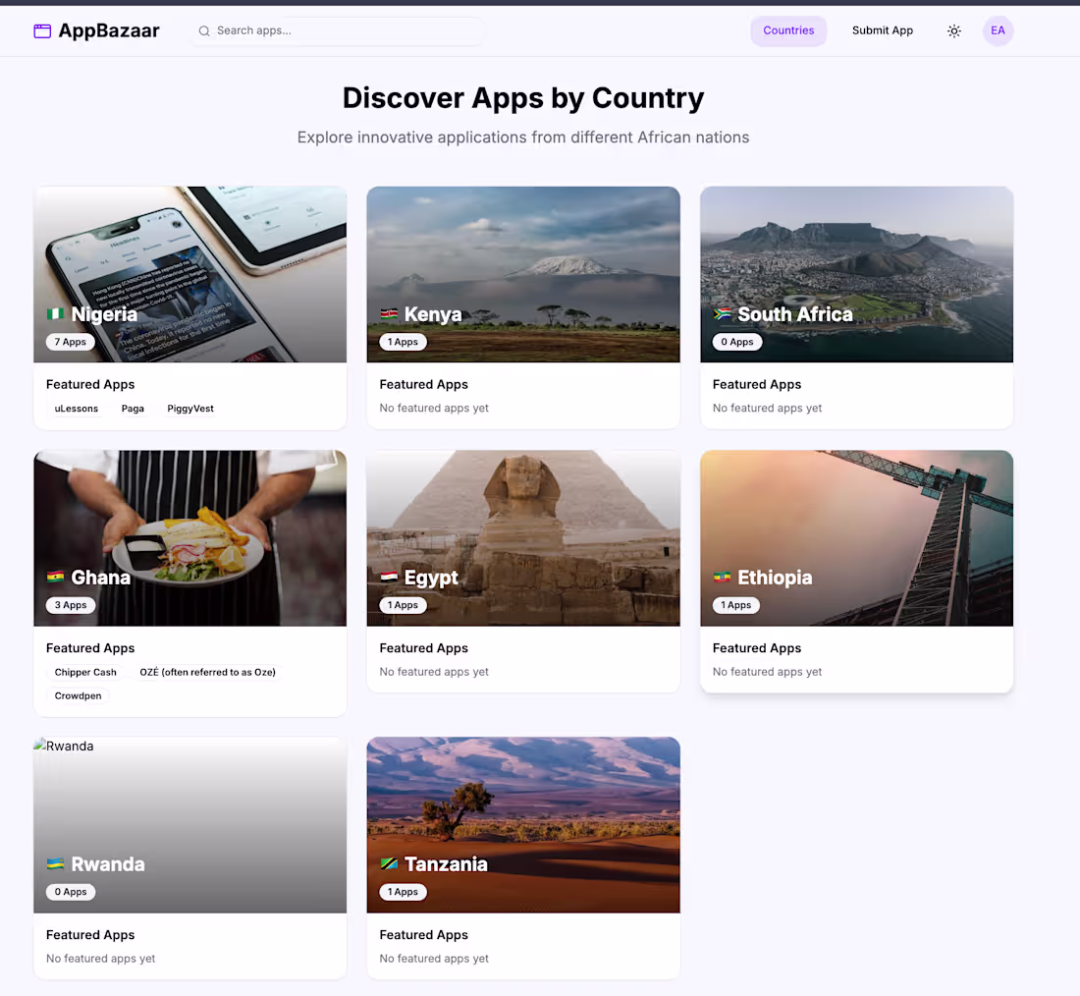This screenshot has width=1080, height=996.
Task: Open the uLessons featured app
Action: click(76, 408)
